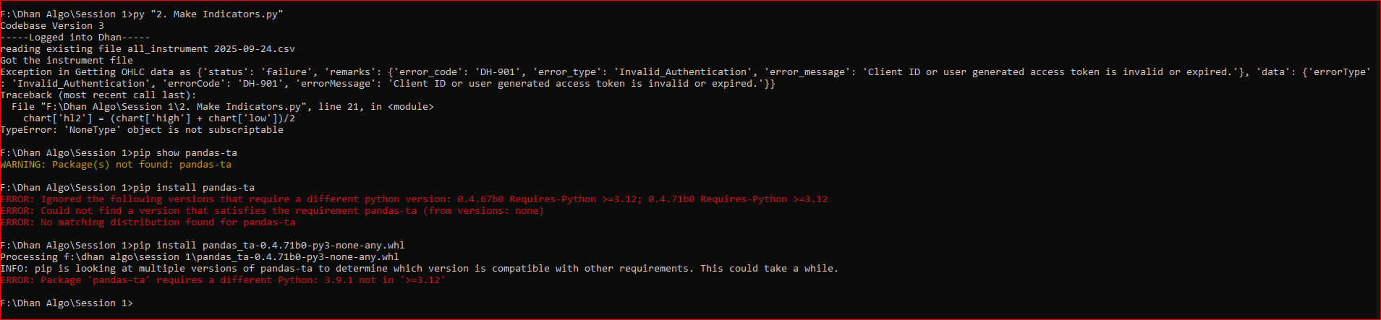The width and height of the screenshot is (1381, 320).
Task: Click the 'Logged into Dhan' message
Action: pyautogui.click(x=75, y=38)
